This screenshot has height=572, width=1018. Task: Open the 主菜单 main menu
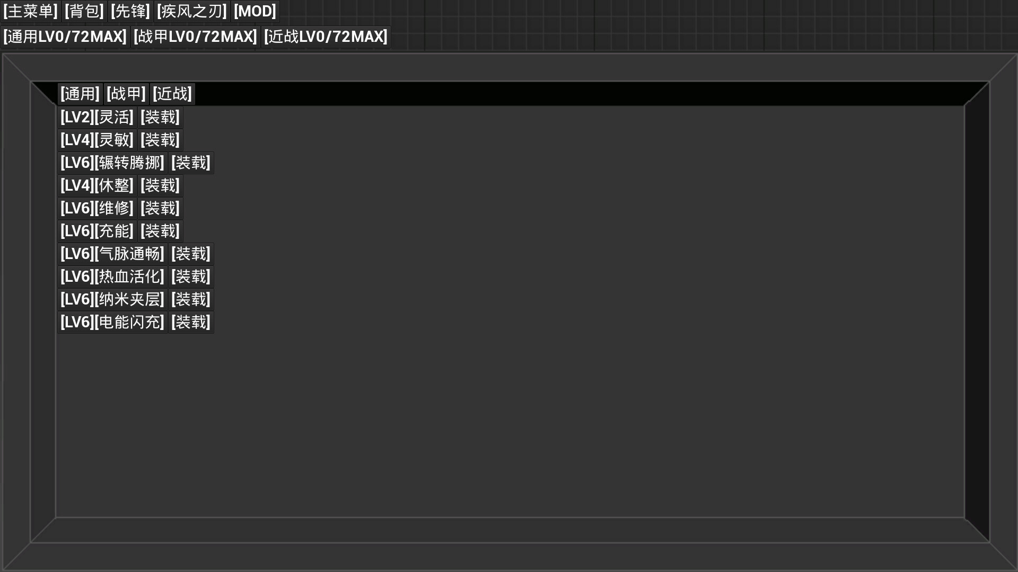click(x=30, y=11)
